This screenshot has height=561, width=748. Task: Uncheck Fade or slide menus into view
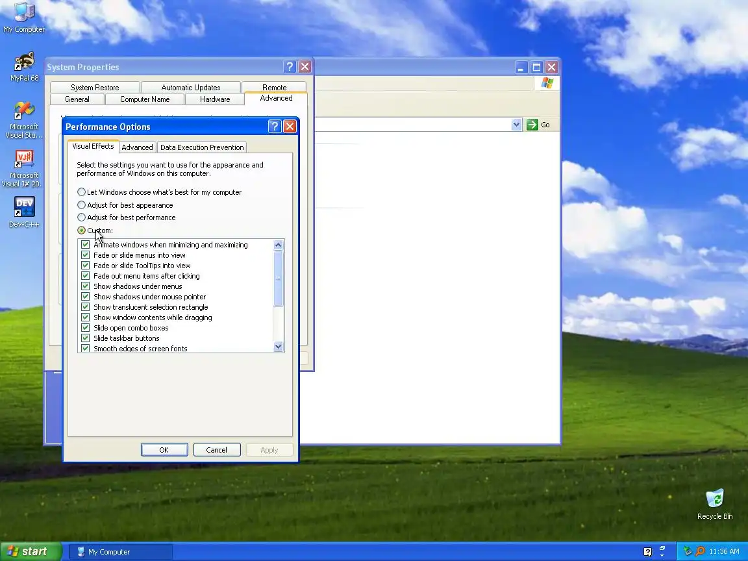tap(86, 255)
